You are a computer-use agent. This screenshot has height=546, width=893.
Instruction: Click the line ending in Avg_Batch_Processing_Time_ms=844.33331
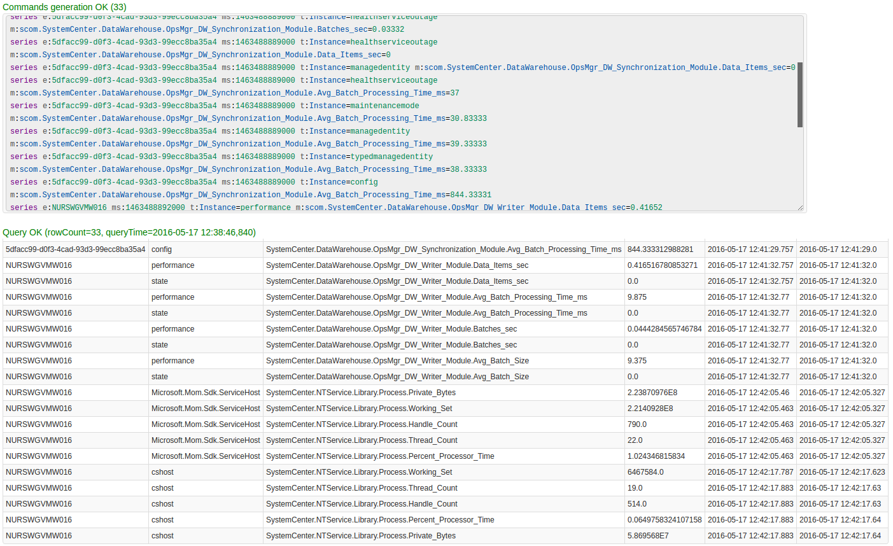[251, 195]
